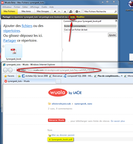Open the sharing people icon
Image resolution: width=133 pixels, height=144 pixels.
[71, 11]
